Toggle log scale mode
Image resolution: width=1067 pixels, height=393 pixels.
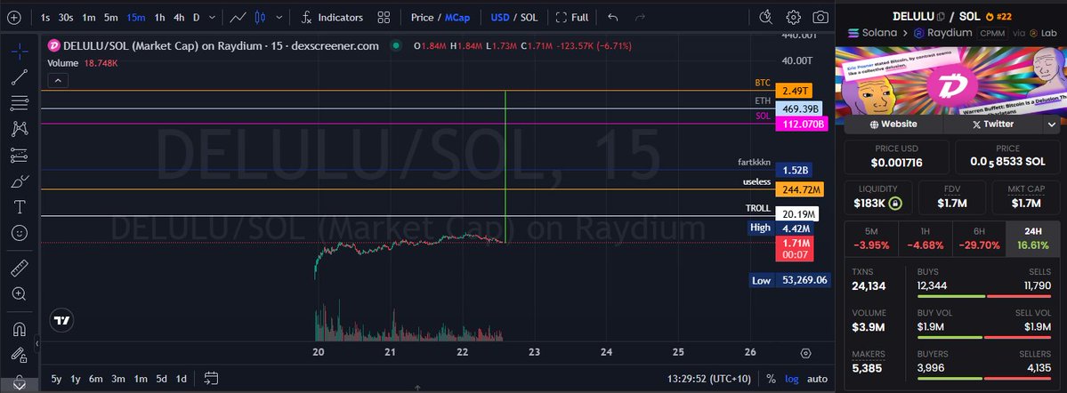point(792,379)
